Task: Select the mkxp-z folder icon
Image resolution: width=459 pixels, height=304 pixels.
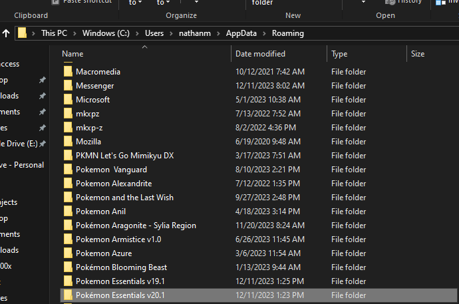Action: coord(68,128)
